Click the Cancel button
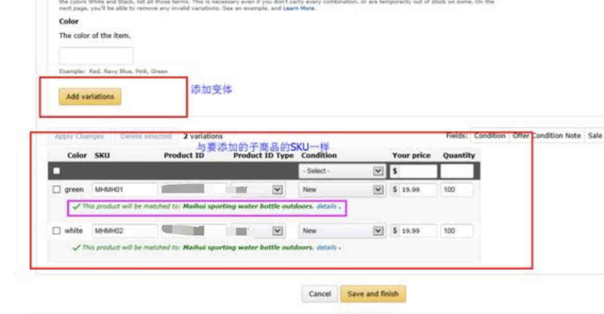 (x=320, y=294)
